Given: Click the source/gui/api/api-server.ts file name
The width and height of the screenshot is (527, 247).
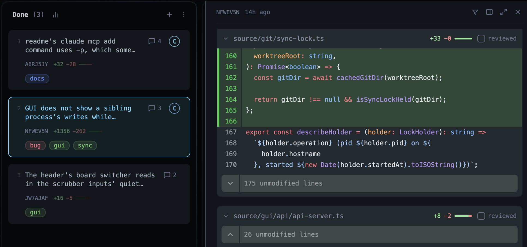Looking at the screenshot, I should coord(289,216).
